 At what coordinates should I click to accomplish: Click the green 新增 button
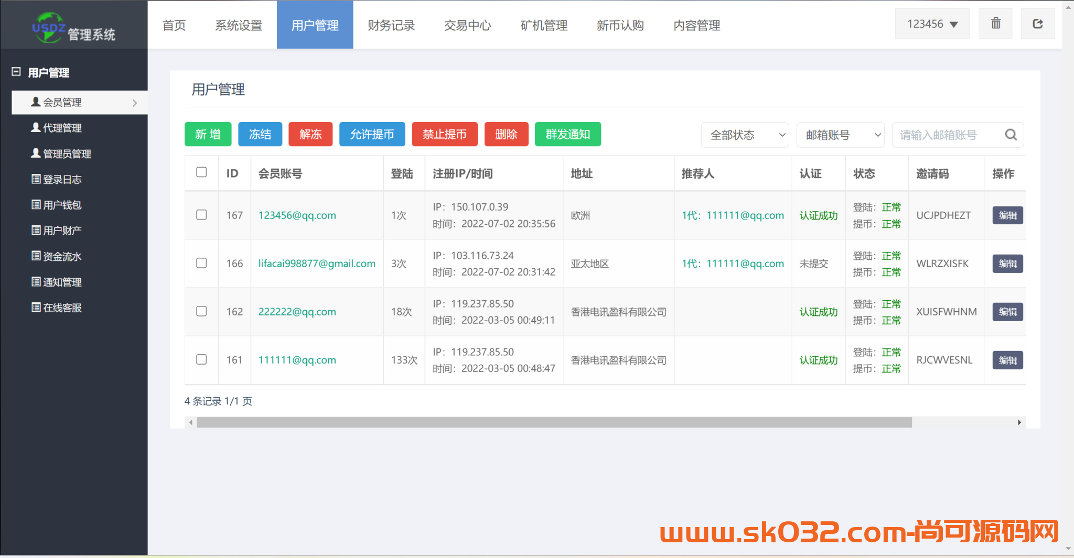208,134
